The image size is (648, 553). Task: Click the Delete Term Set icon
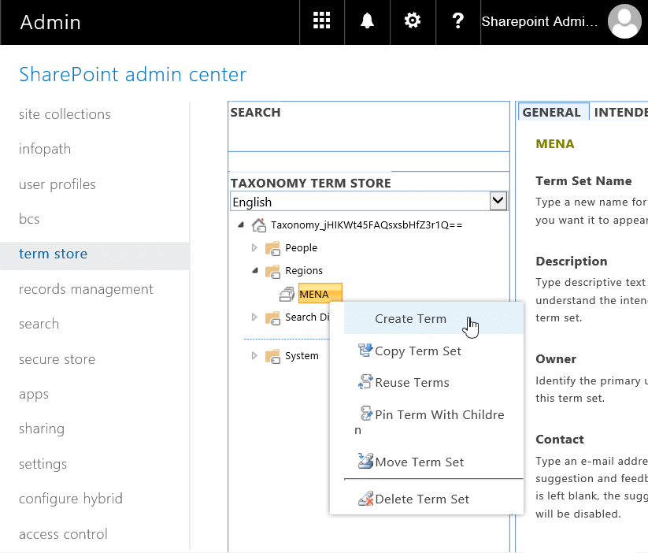(366, 499)
